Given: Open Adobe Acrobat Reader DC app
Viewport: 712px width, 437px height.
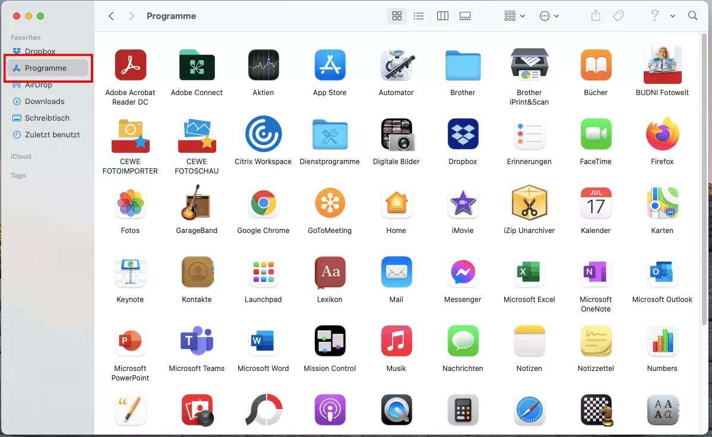Looking at the screenshot, I should coord(130,65).
